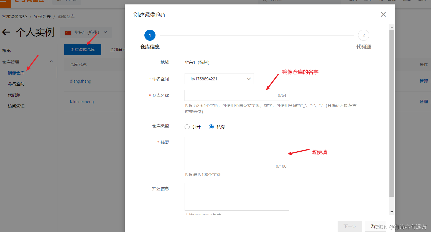This screenshot has height=232, width=431.
Task: Open the 华东1（杭州）region dropdown
Action: tap(86, 32)
